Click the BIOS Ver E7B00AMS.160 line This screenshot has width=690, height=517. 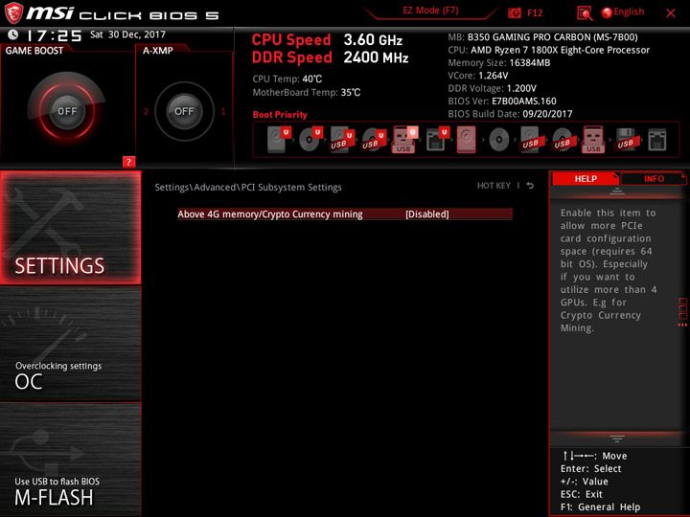pyautogui.click(x=502, y=101)
